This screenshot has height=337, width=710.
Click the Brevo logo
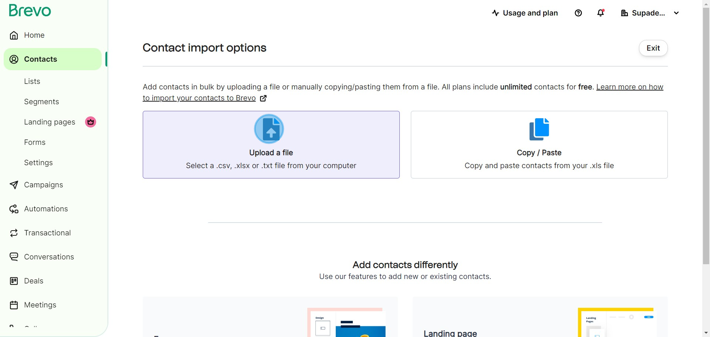(30, 10)
